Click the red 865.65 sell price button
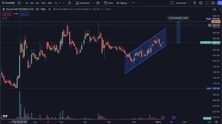 tap(7, 14)
